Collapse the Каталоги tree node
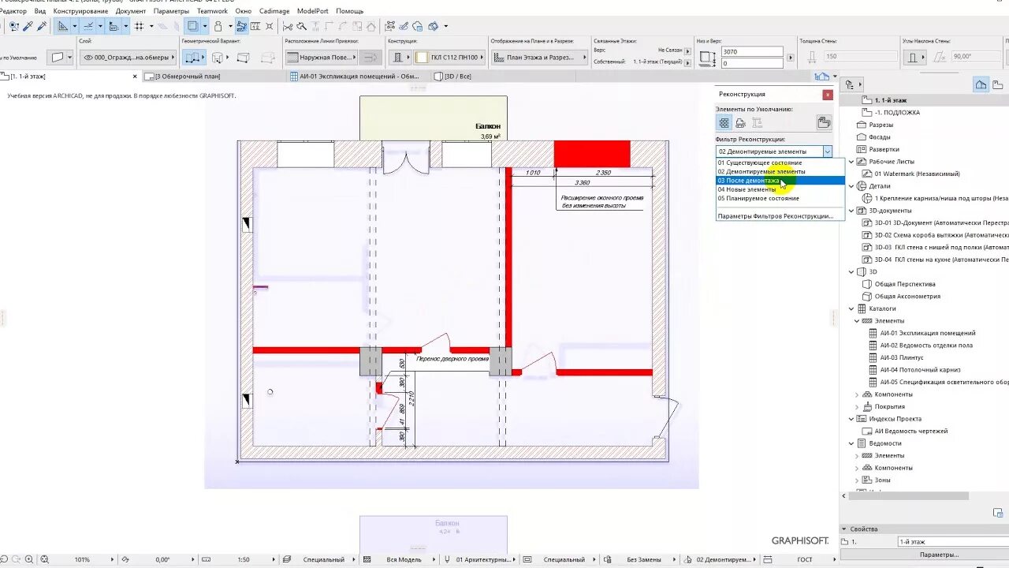This screenshot has width=1009, height=568. [x=851, y=308]
